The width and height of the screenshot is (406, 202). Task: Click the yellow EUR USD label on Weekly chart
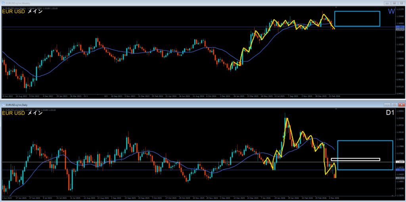14,12
